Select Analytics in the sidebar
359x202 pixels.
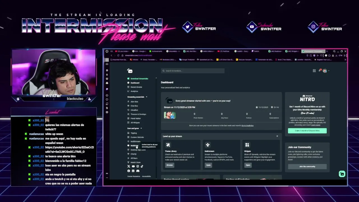[133, 91]
